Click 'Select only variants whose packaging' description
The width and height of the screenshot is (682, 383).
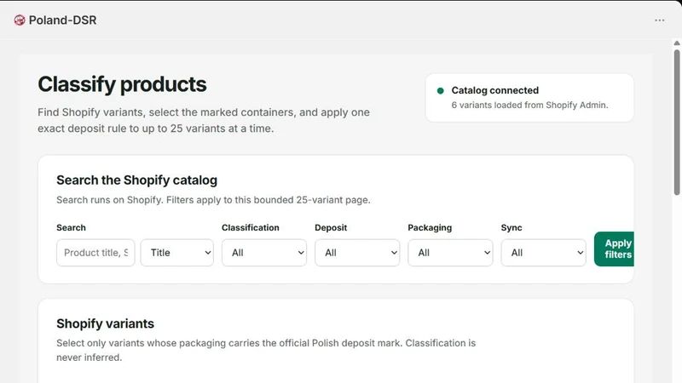[x=266, y=350]
